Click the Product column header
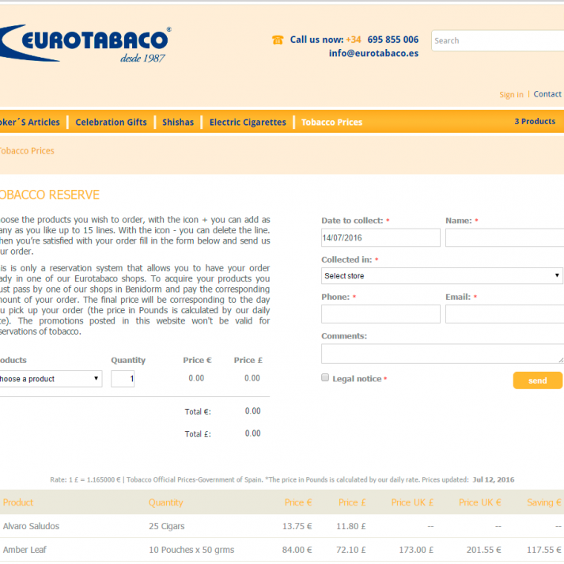 coord(18,502)
